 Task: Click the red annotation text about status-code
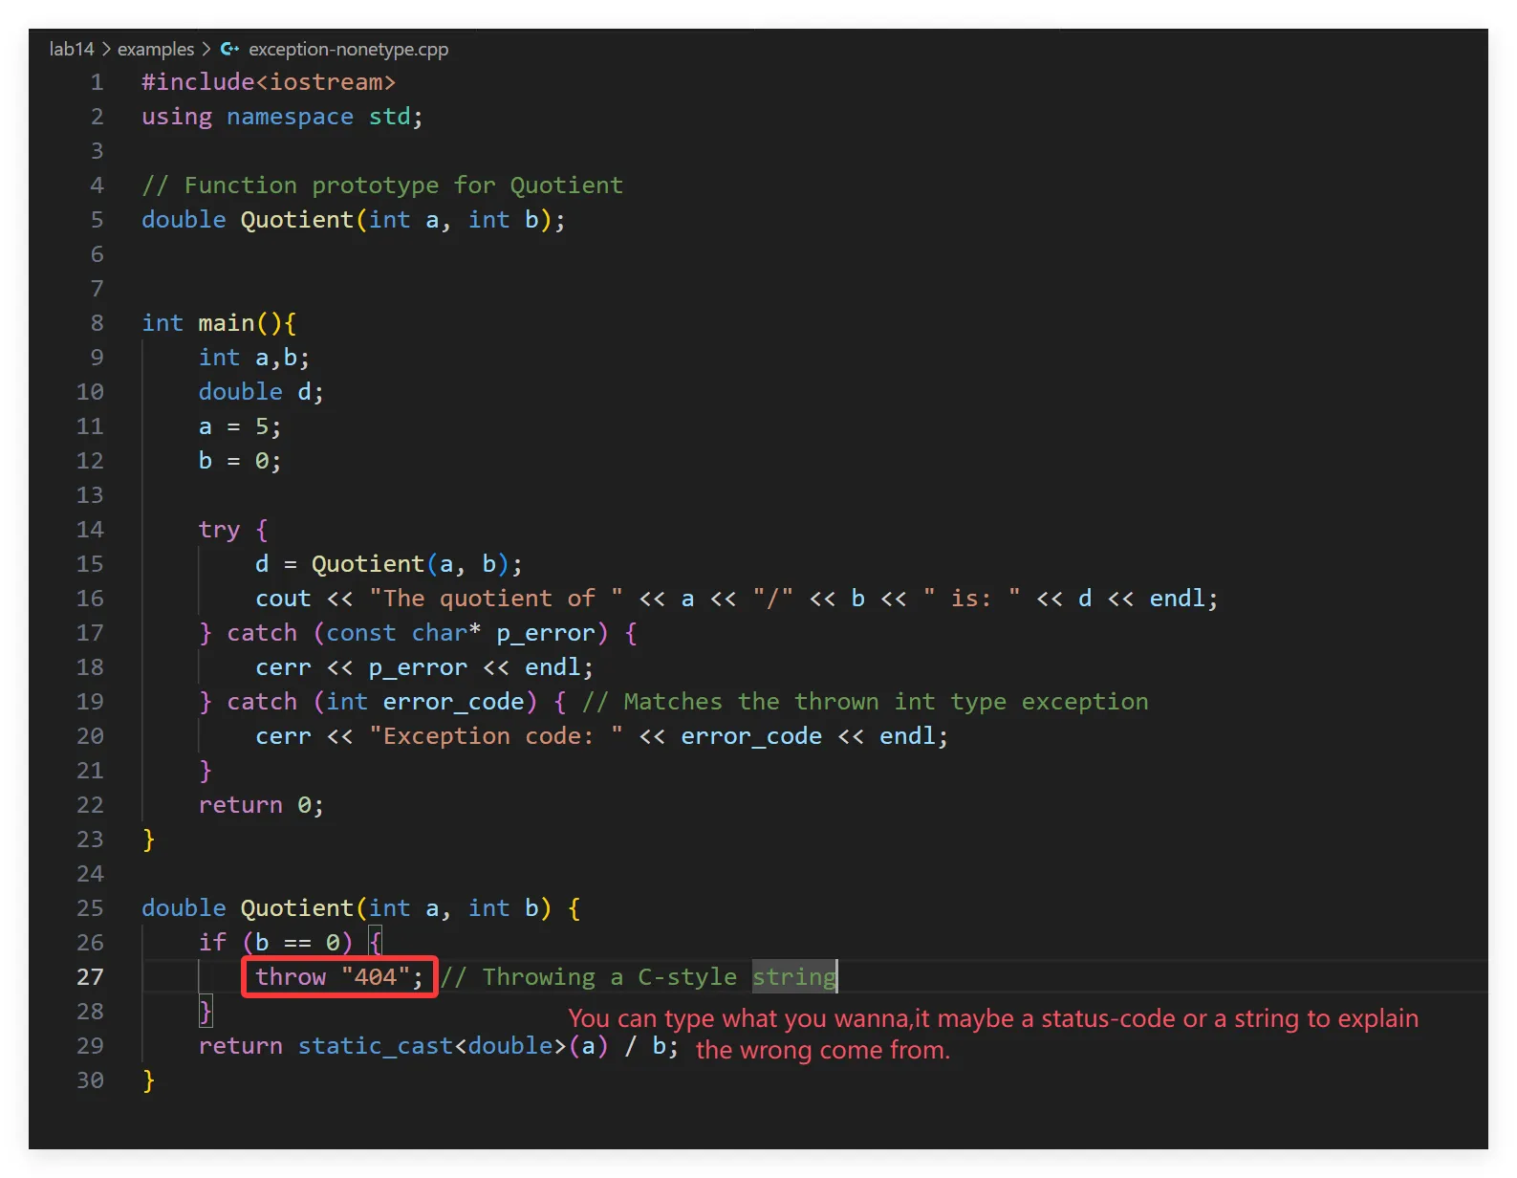coord(992,1019)
